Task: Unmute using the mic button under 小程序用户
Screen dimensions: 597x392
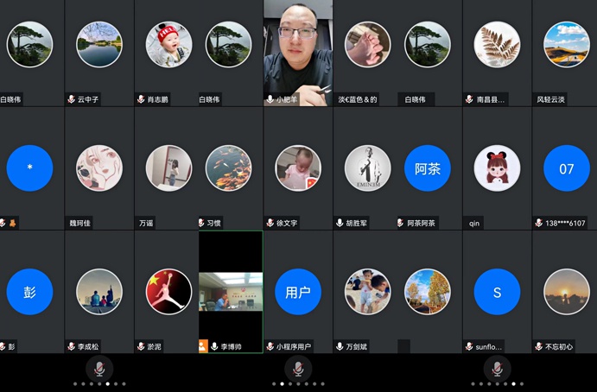Action: [298, 369]
